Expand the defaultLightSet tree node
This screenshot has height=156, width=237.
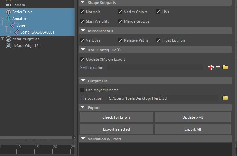(x=3, y=39)
